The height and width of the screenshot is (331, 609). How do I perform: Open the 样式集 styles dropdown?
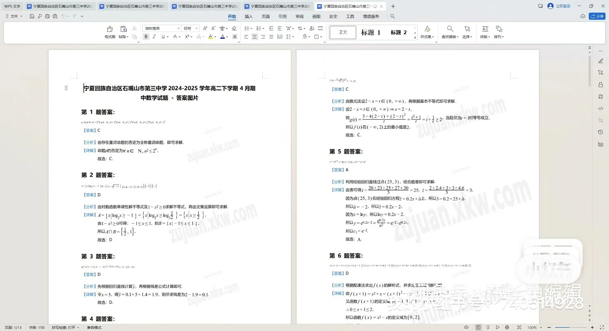(x=427, y=32)
